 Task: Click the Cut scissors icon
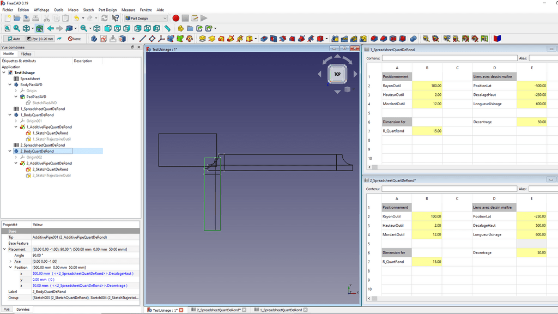pos(47,18)
